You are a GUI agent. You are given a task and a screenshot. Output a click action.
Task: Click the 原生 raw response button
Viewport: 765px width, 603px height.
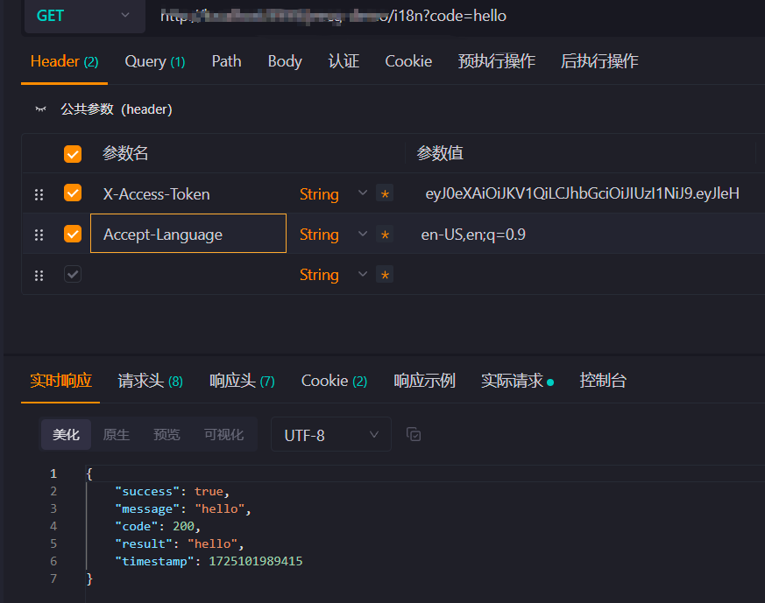point(117,434)
